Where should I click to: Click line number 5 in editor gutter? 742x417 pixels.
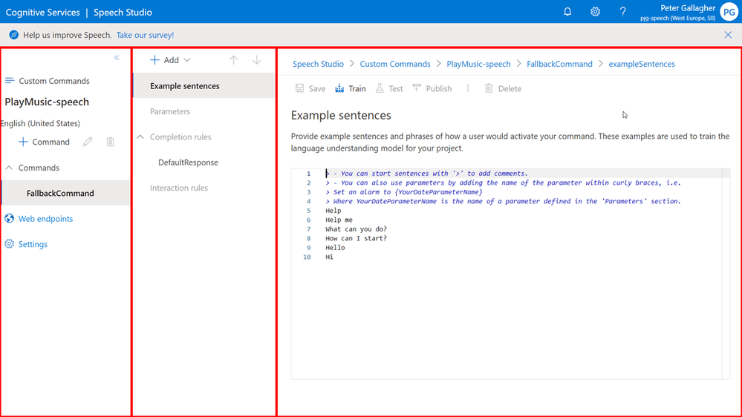point(308,211)
